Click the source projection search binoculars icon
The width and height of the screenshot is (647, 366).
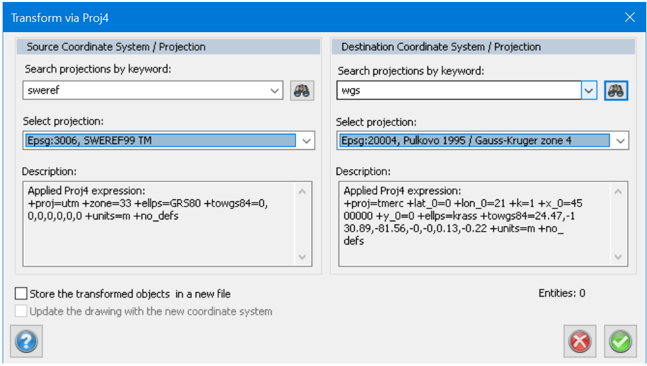[302, 91]
